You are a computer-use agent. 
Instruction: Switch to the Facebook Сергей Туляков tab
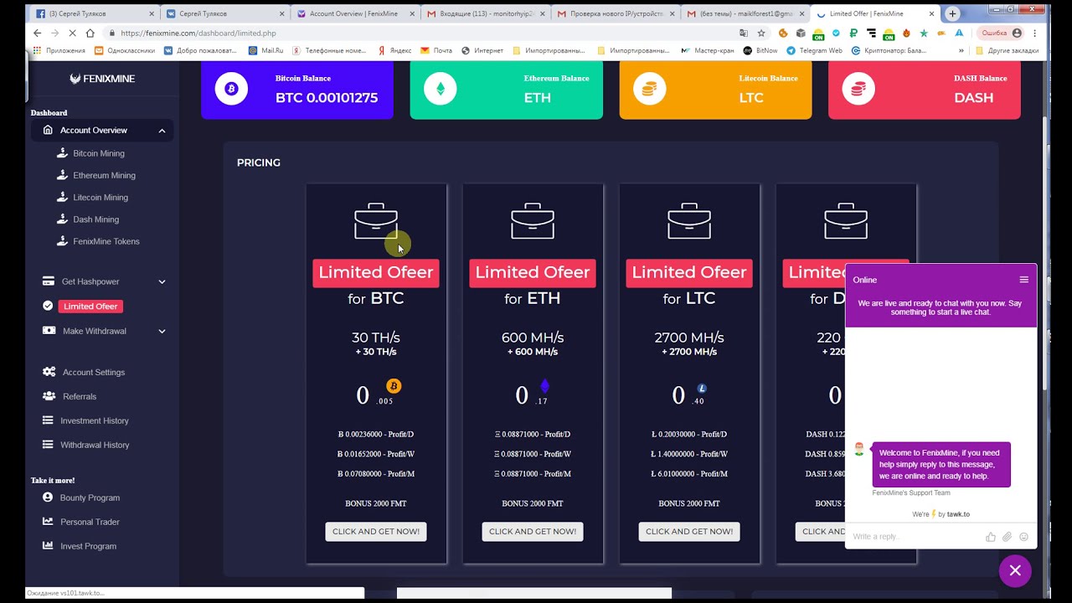click(92, 13)
